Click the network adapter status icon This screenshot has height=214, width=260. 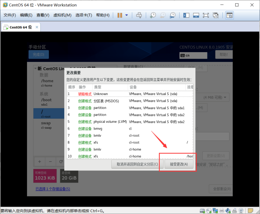215,211
